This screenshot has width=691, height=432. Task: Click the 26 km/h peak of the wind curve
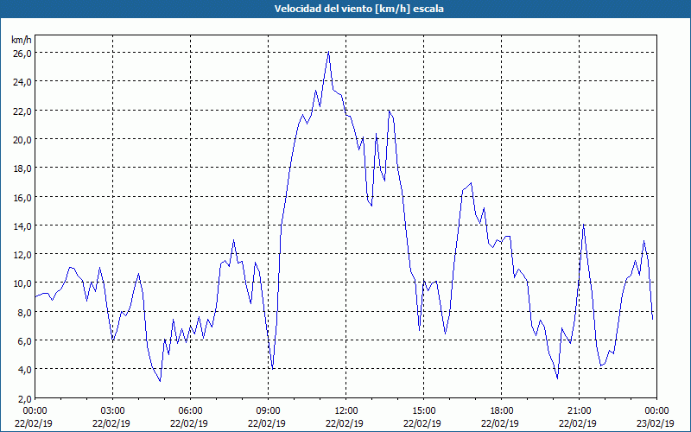point(329,52)
